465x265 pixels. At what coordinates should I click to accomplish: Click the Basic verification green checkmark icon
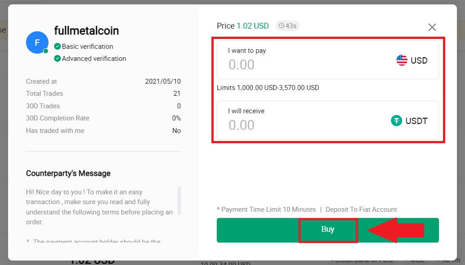(x=58, y=46)
